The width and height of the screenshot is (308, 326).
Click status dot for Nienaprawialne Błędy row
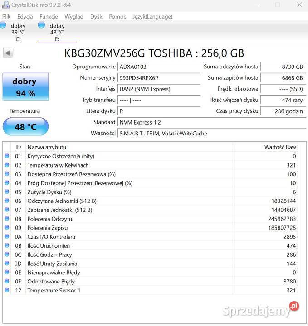[7, 272]
